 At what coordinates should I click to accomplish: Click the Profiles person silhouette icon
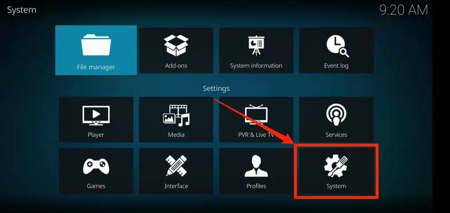256,166
